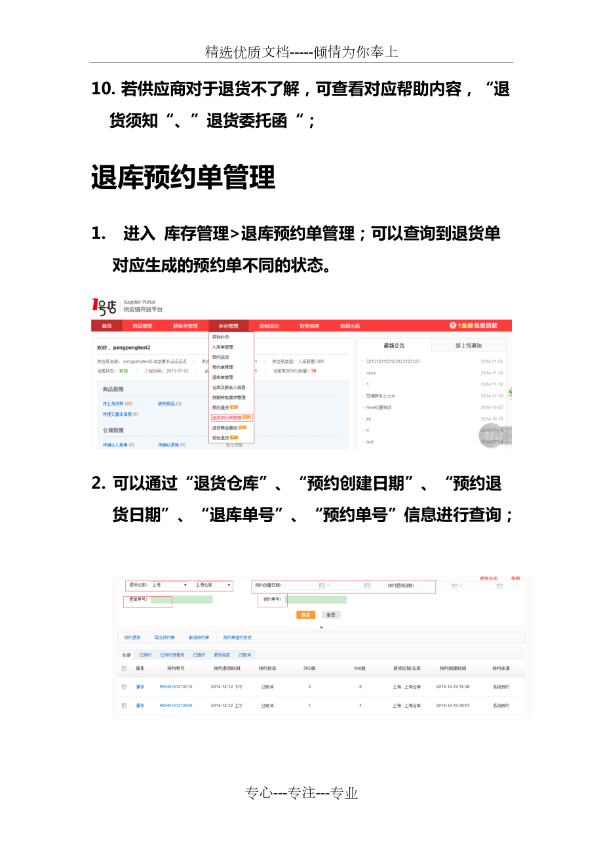Click the 预约单违约历史 toolbar action
The height and width of the screenshot is (854, 603).
[237, 638]
